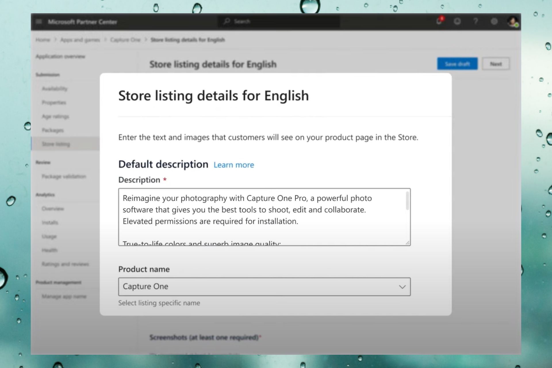Click 'Select listing specific name' hint text

pos(159,303)
